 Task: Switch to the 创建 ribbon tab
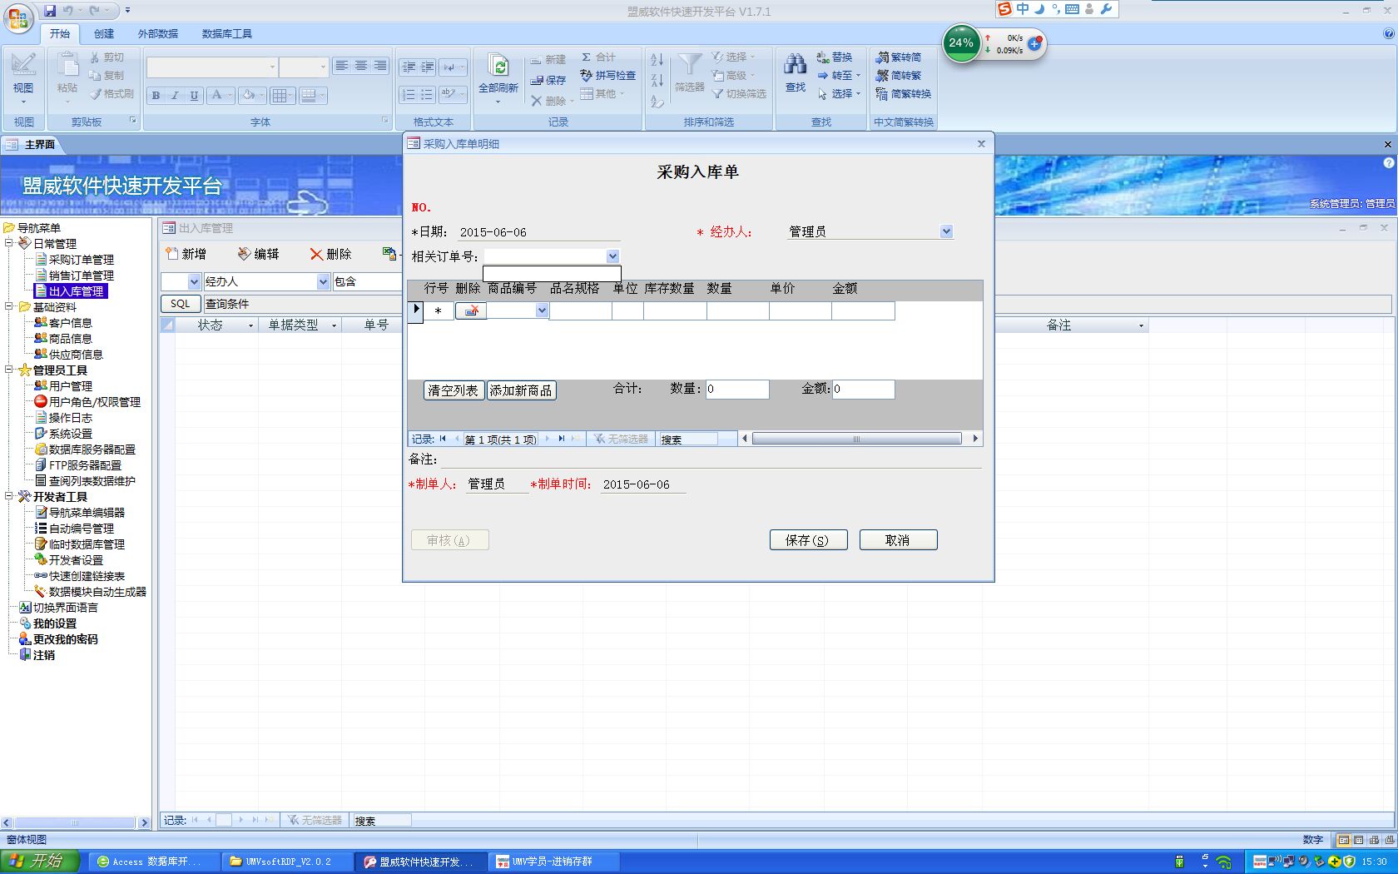(104, 33)
